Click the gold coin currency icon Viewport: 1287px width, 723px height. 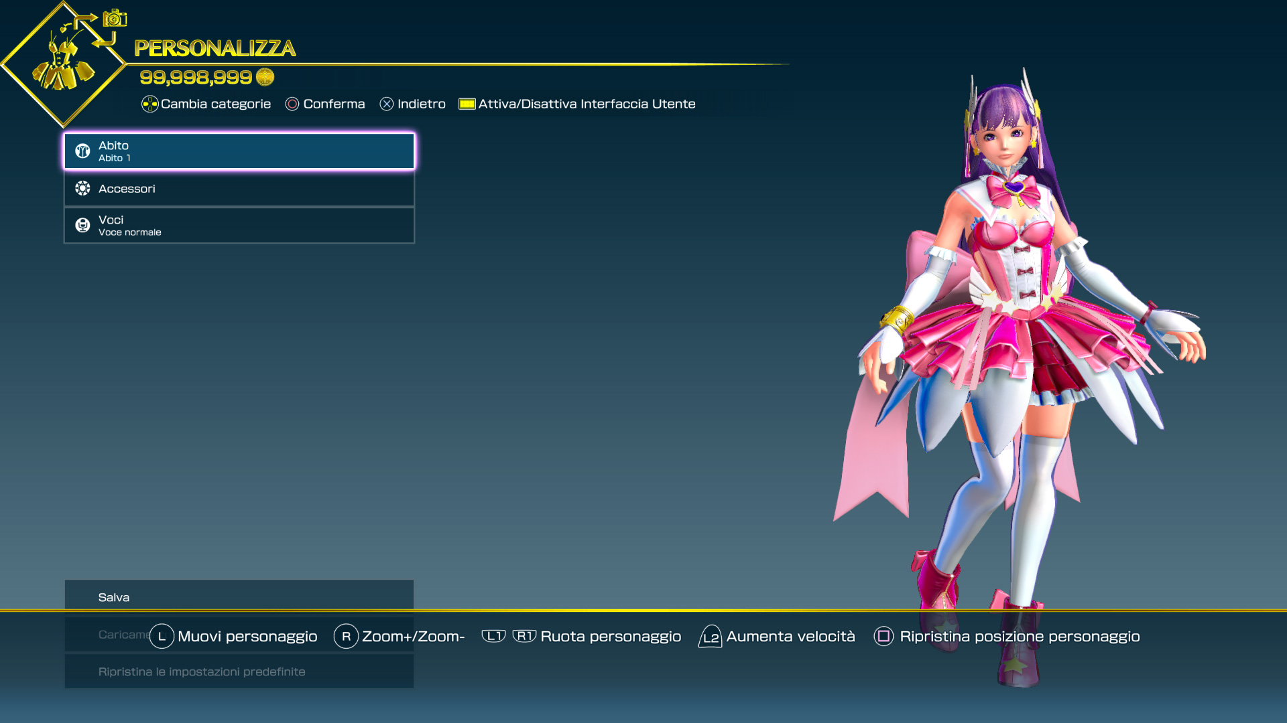point(265,77)
